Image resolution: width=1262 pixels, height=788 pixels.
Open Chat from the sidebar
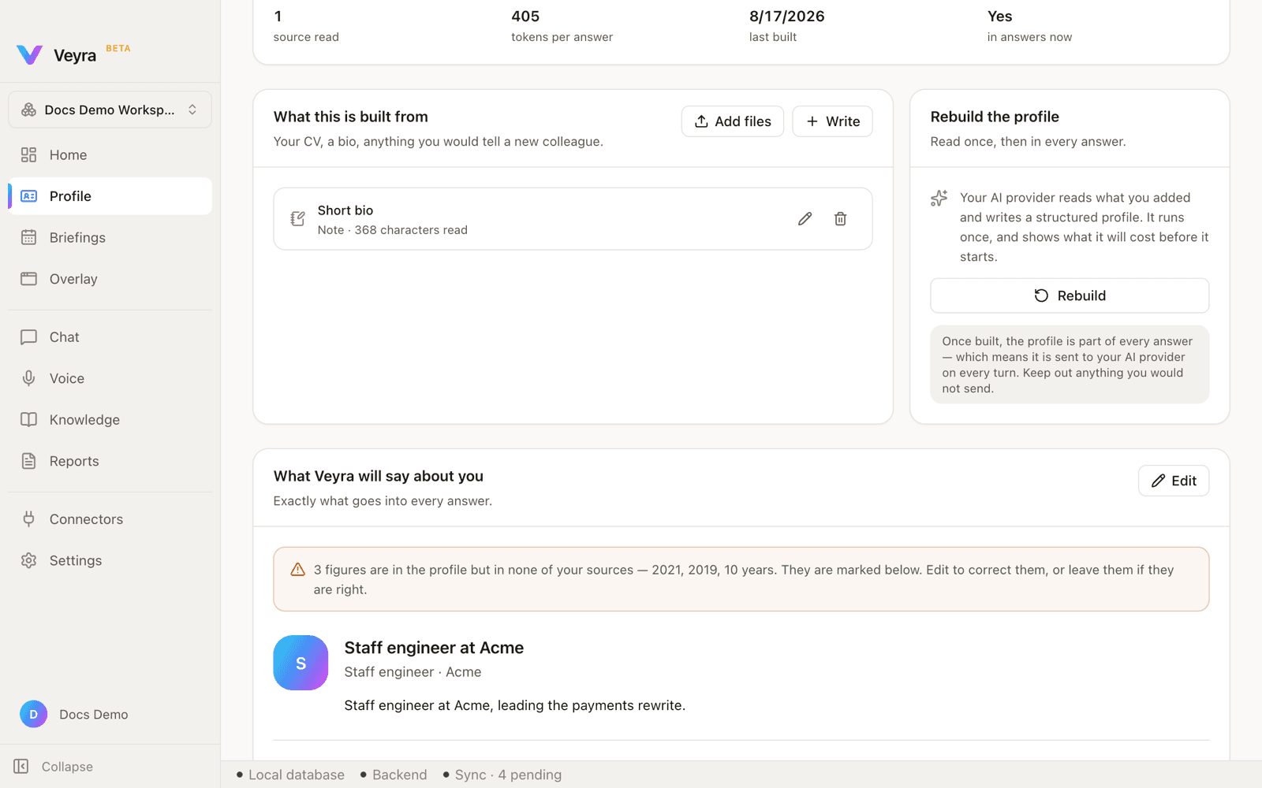[x=110, y=337]
